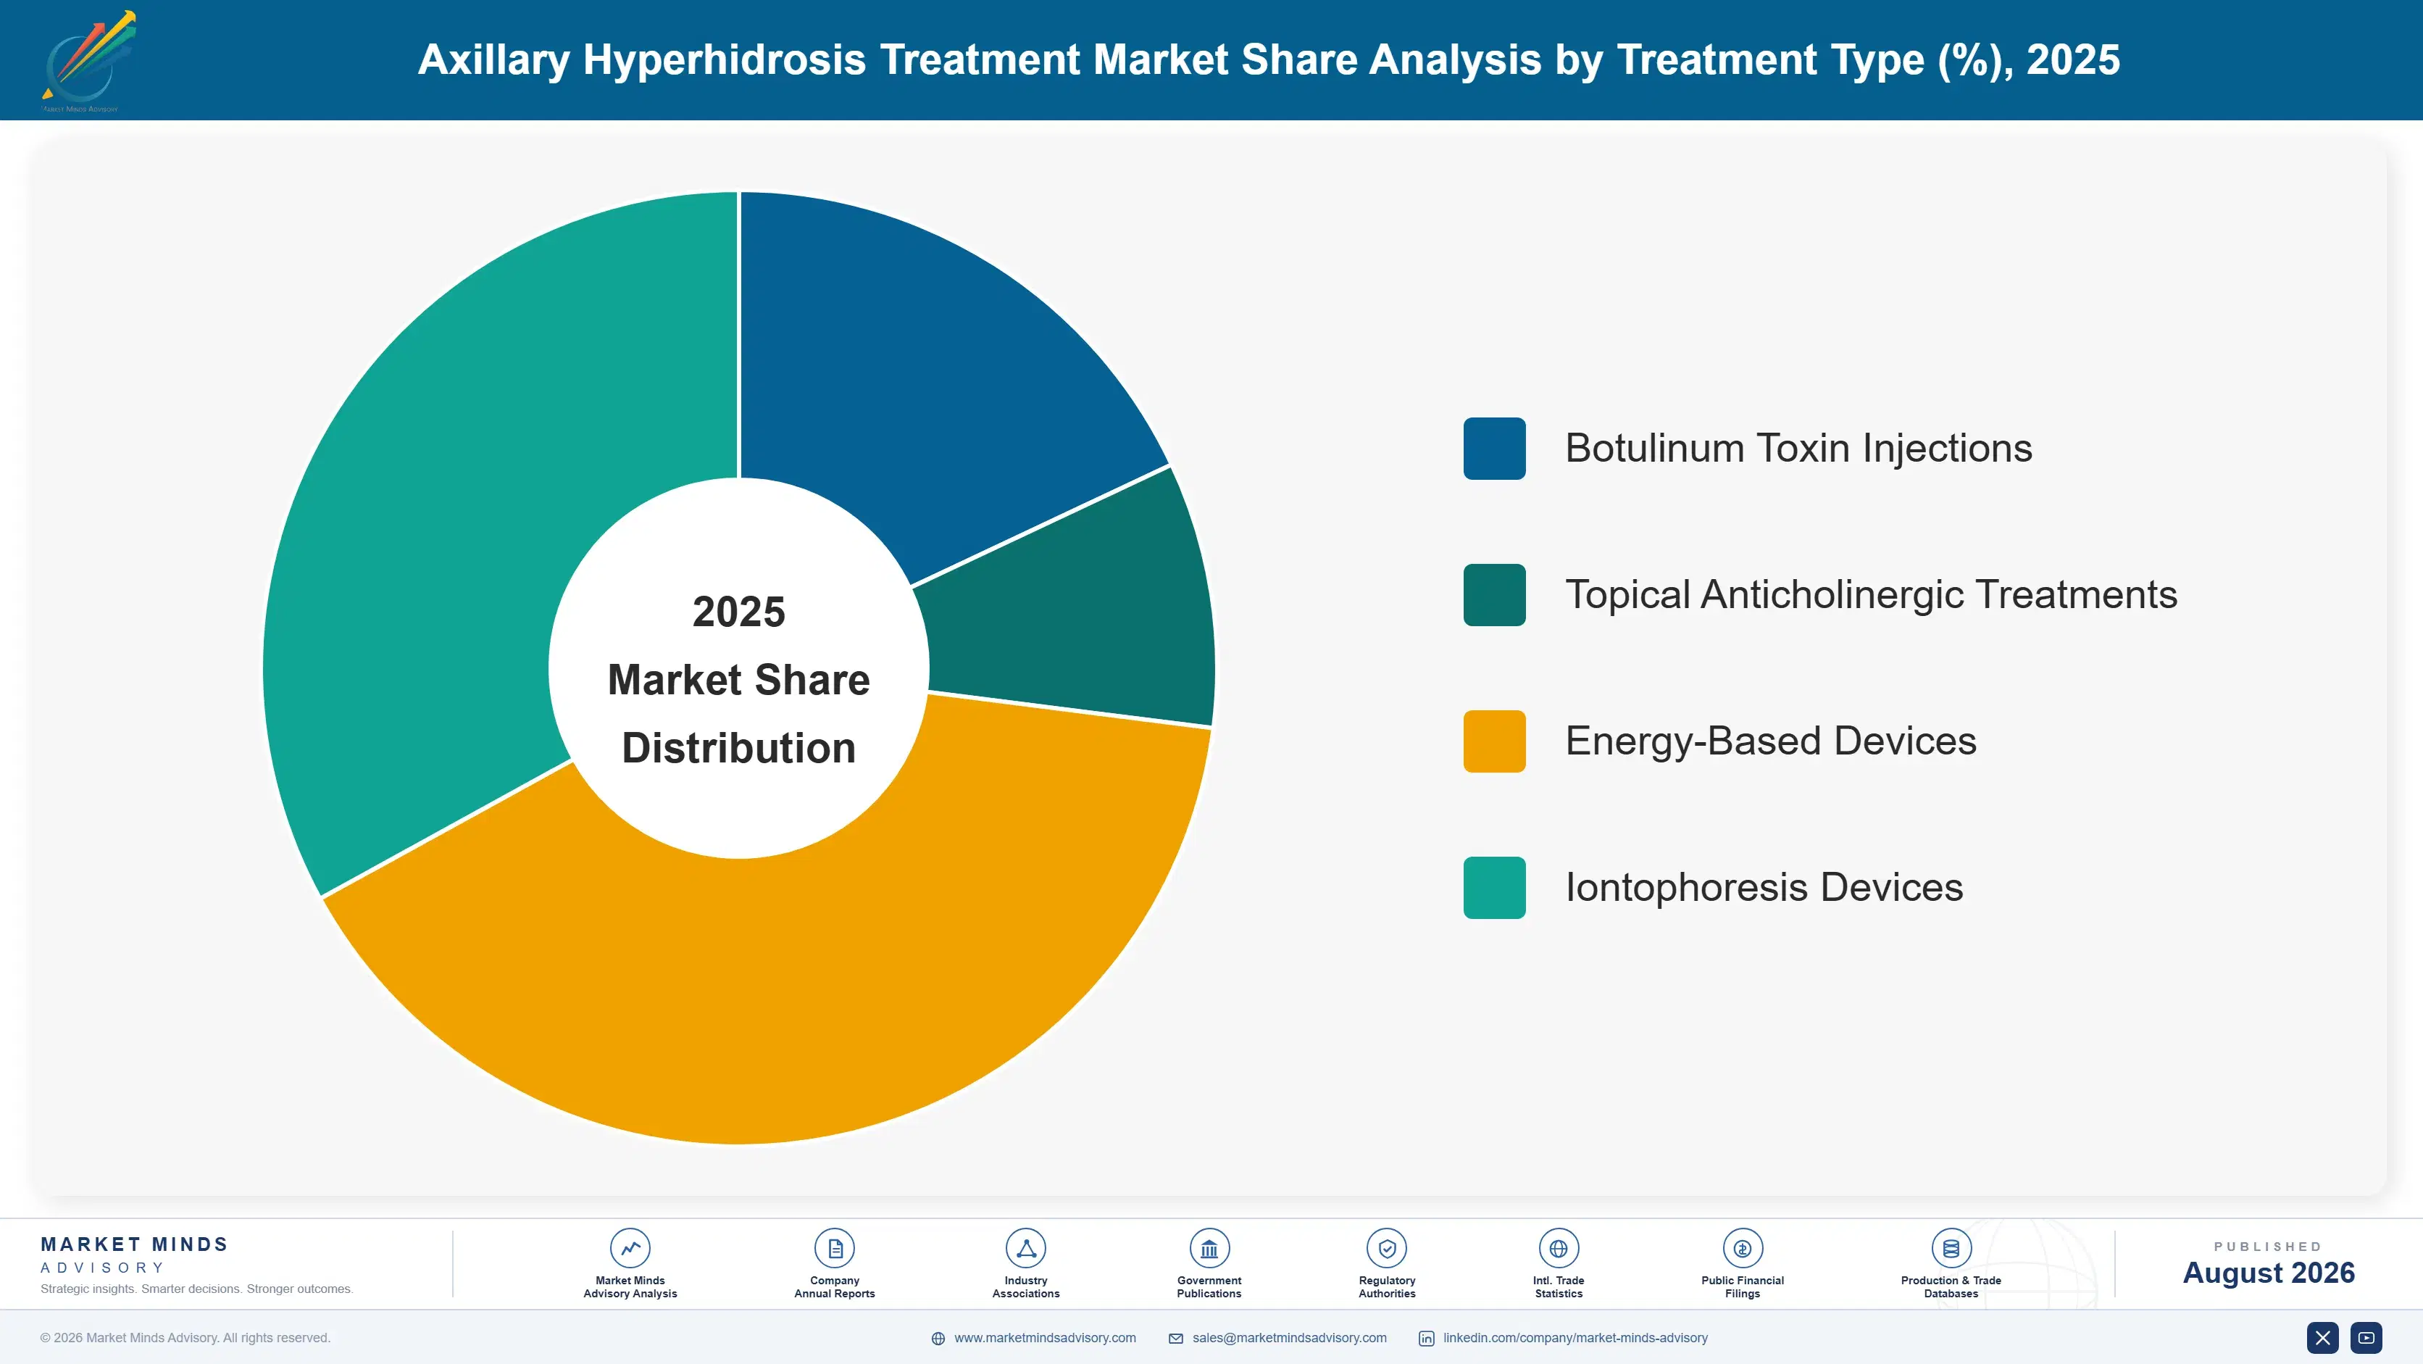
Task: Click sales@marketmindsadvisory.com email link
Action: 1290,1338
